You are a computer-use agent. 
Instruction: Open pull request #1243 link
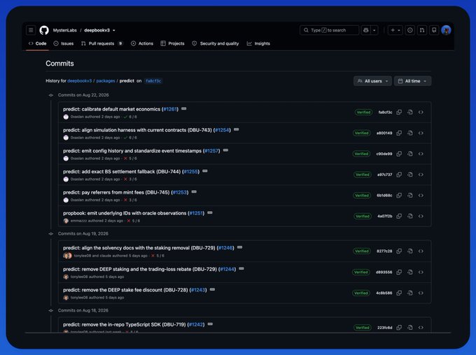point(198,290)
